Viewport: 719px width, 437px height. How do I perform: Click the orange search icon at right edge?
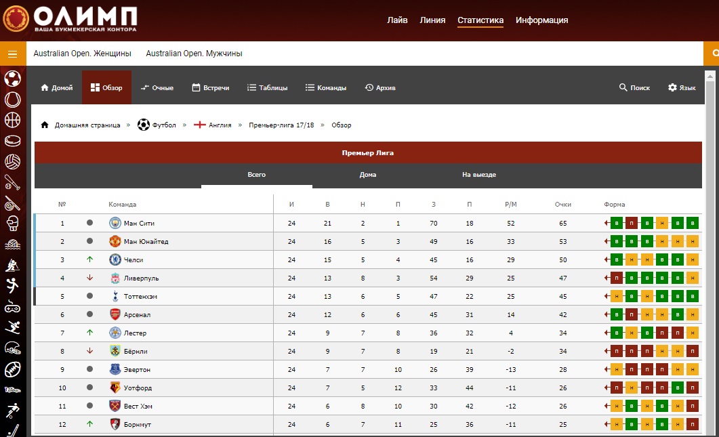pos(712,54)
